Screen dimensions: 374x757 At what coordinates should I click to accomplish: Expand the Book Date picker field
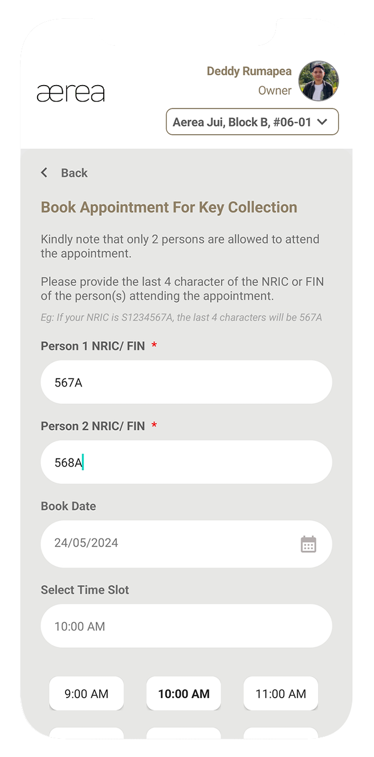(x=186, y=544)
